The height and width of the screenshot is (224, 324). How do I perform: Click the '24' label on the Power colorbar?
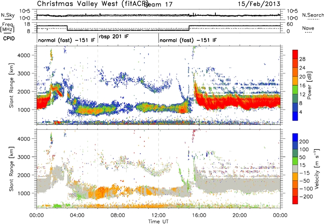coord(302,68)
